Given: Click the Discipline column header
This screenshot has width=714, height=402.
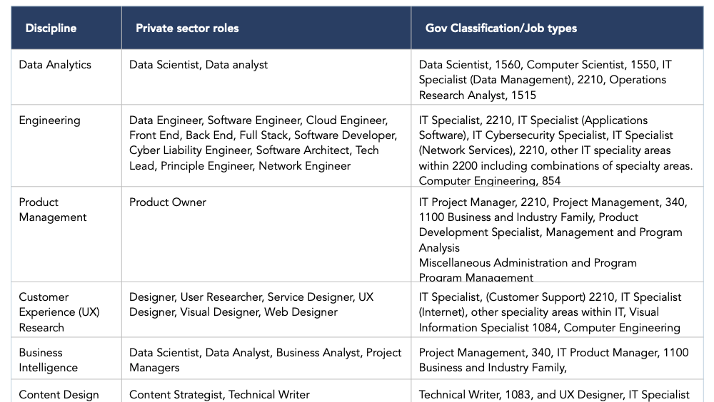Looking at the screenshot, I should (x=51, y=29).
